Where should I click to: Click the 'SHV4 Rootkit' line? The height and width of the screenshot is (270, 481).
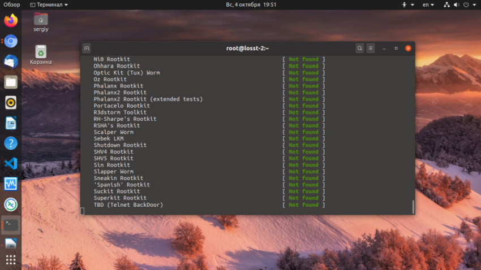point(114,151)
